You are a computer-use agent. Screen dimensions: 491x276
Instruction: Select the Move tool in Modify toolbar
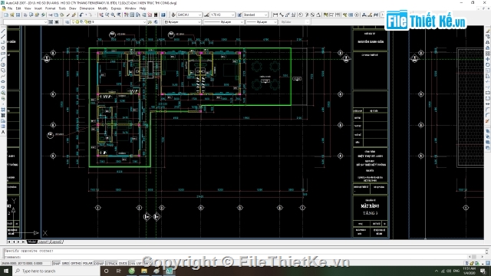coord(488,59)
